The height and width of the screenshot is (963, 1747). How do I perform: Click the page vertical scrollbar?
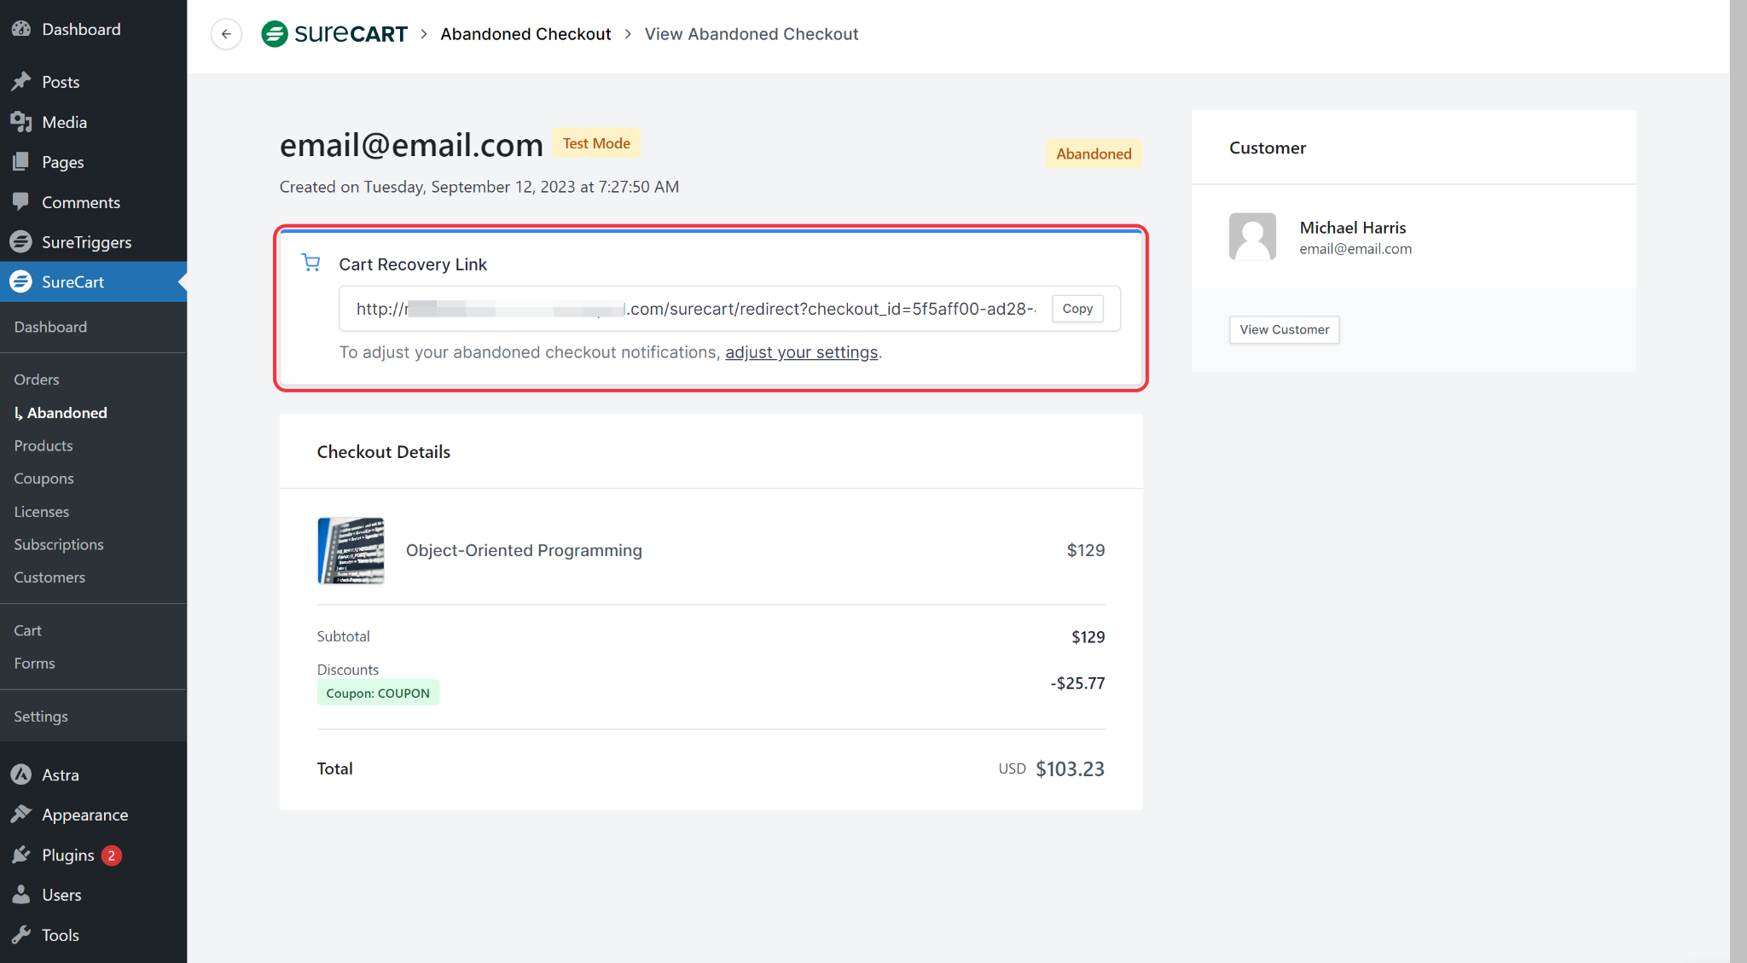click(1738, 481)
